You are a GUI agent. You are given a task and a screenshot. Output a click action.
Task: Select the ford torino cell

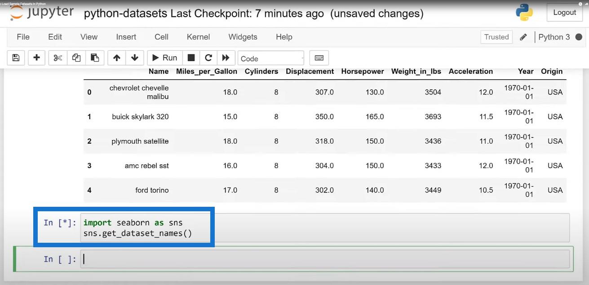(152, 190)
